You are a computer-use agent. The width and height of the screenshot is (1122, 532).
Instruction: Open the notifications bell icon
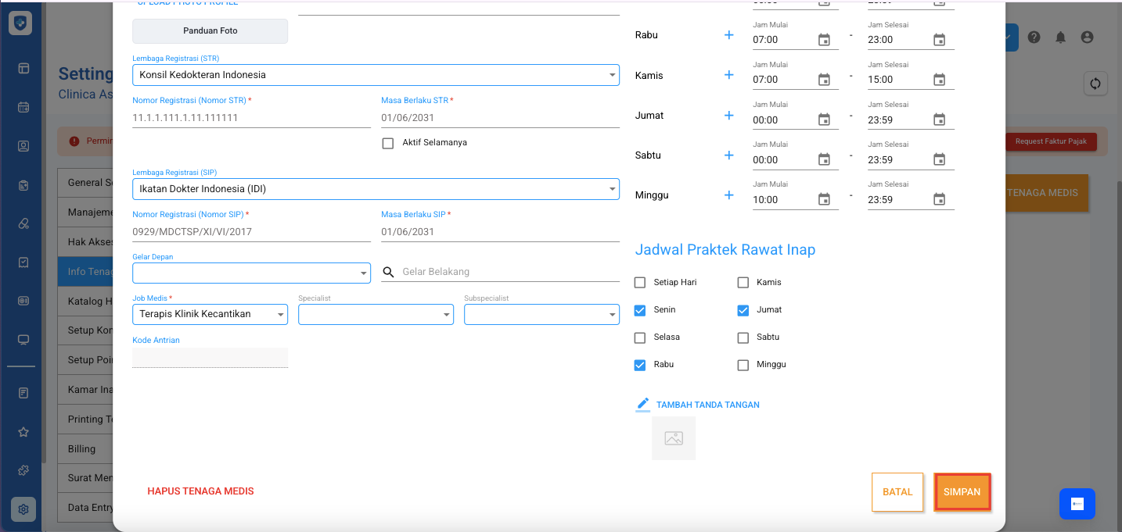pyautogui.click(x=1060, y=37)
